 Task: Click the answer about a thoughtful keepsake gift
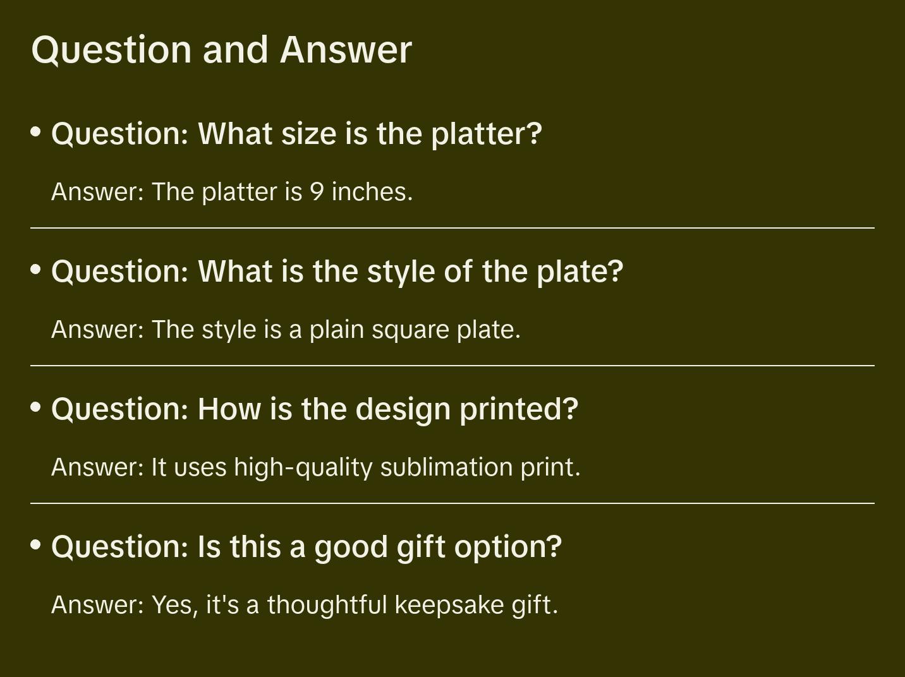[305, 605]
